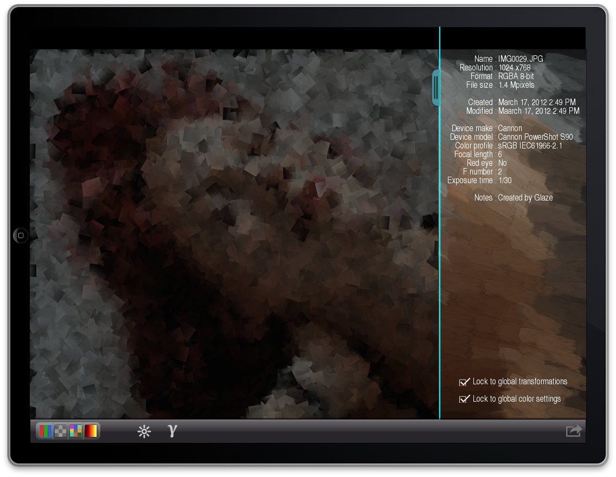Click the Red eye value No
616x477 pixels.
tap(503, 163)
